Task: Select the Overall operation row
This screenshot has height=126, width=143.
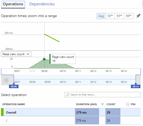Action: 71,112
